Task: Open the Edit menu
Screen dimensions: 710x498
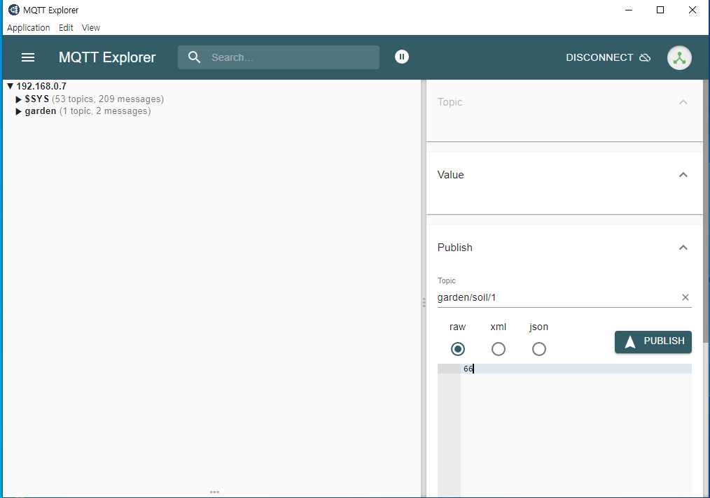Action: click(x=66, y=27)
